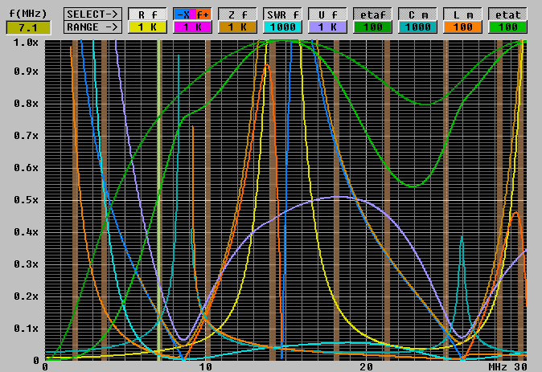Change the L m range value 100

tap(462, 27)
